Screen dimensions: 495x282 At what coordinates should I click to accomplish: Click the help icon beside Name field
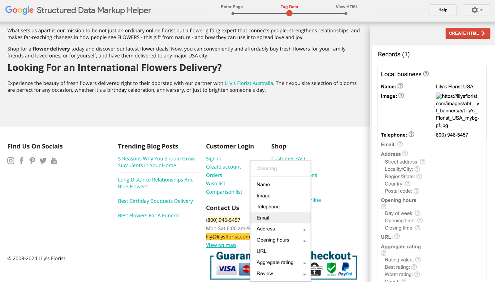[400, 86]
